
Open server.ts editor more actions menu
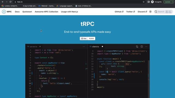84,47
